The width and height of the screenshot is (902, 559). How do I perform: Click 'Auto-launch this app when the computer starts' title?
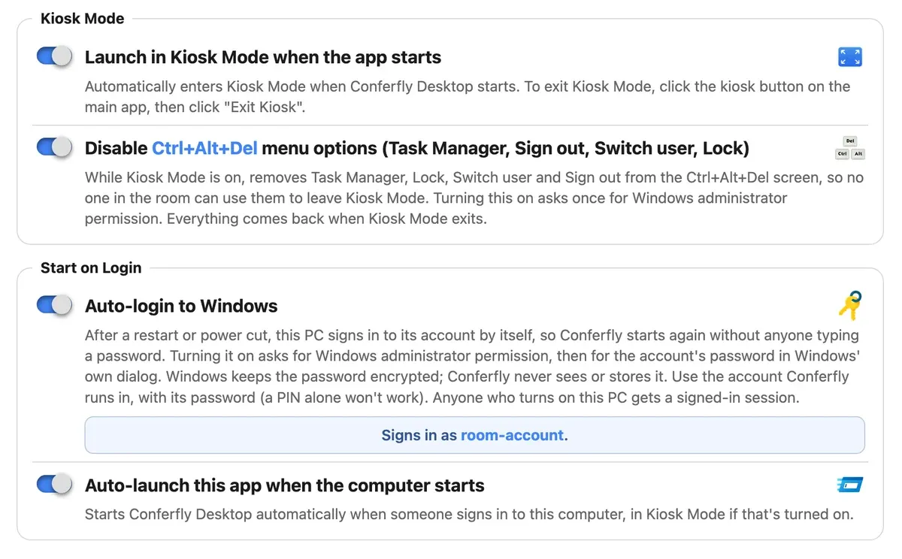click(x=285, y=485)
